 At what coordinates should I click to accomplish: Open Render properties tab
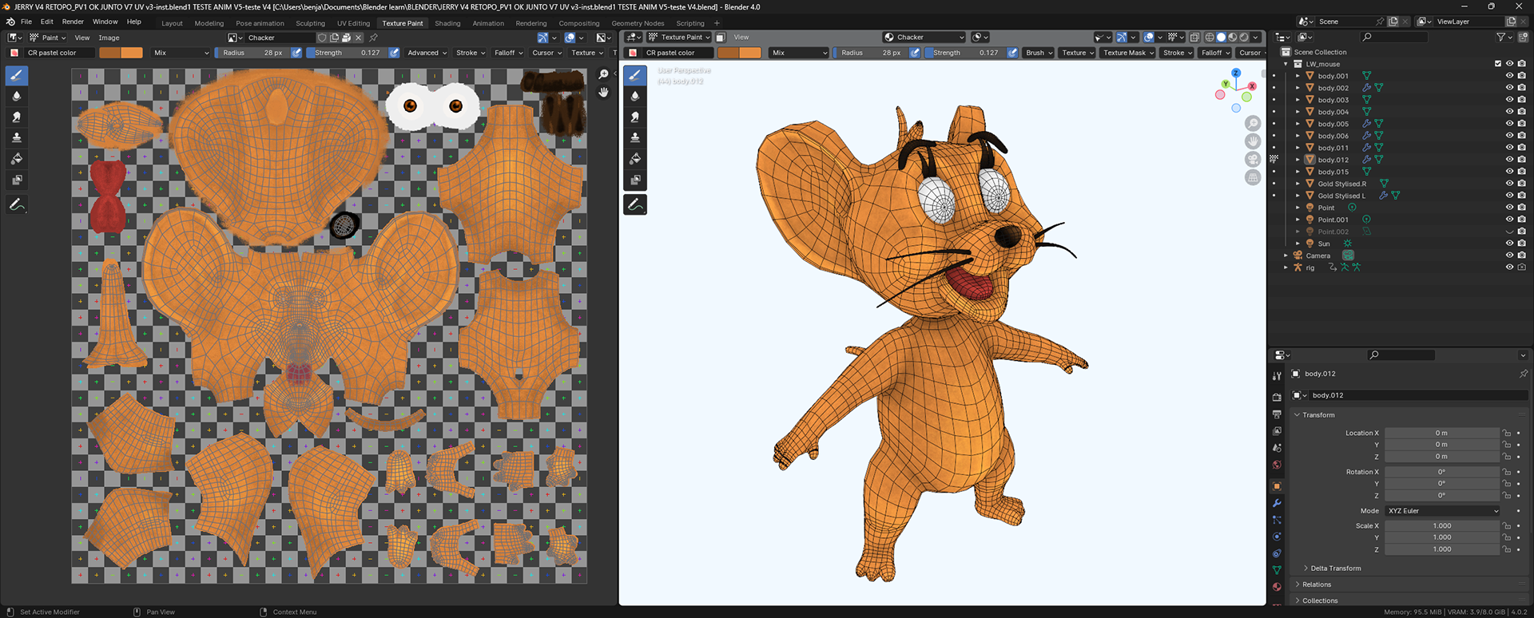(x=1277, y=397)
